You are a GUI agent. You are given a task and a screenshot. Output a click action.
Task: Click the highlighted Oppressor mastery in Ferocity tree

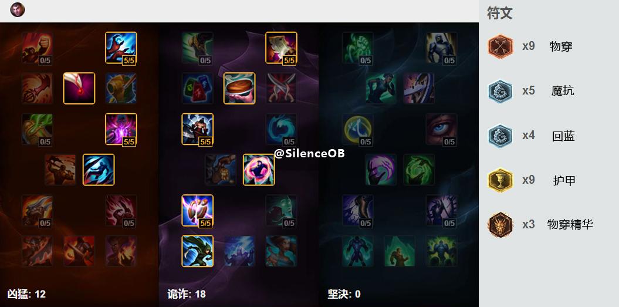tap(99, 170)
